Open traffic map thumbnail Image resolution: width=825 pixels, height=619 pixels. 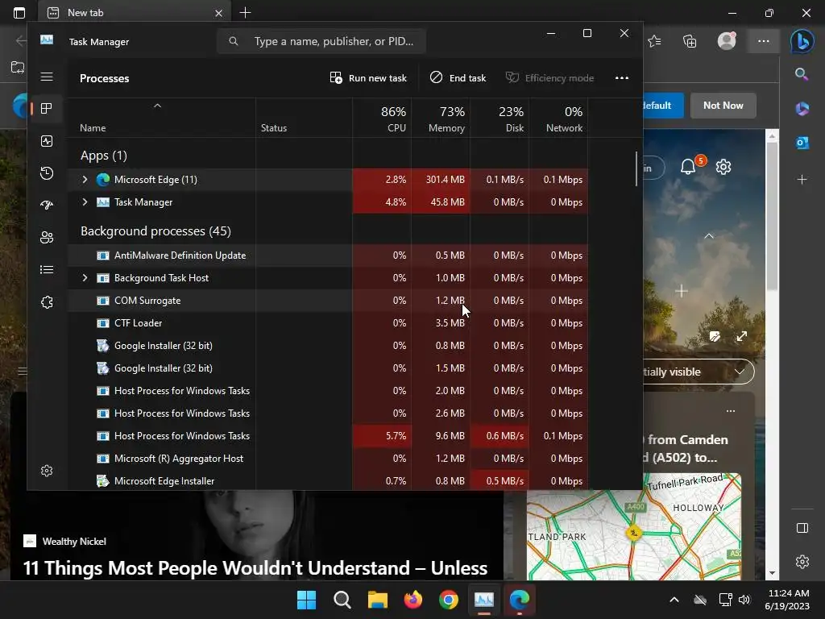pos(634,526)
